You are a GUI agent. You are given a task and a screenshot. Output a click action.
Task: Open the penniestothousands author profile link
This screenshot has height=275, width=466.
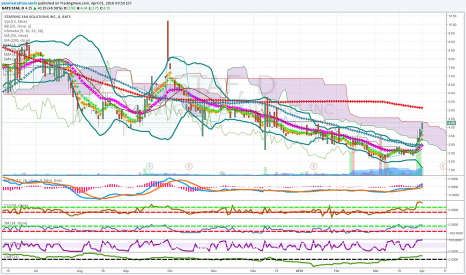(x=19, y=3)
